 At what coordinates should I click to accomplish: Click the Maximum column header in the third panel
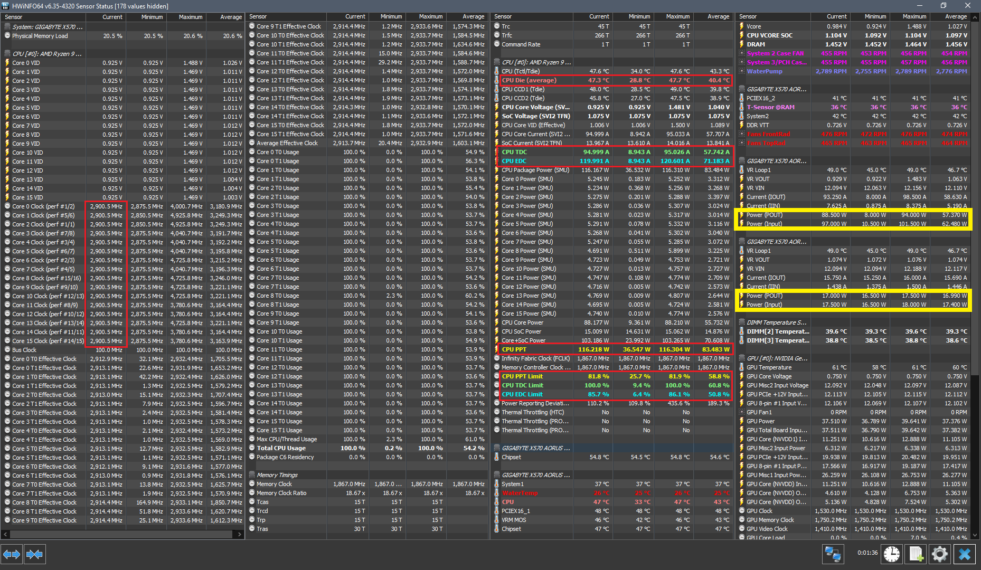coord(673,17)
